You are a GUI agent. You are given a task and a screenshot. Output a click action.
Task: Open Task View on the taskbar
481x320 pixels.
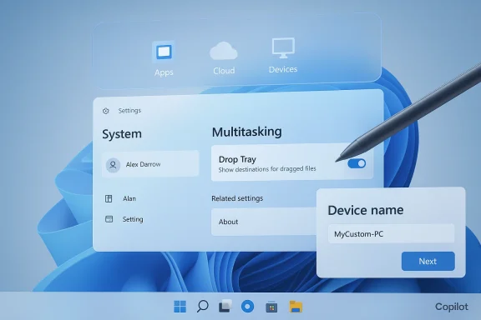[x=225, y=306]
